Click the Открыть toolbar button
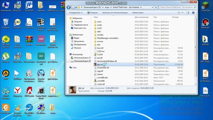 pos(93,13)
